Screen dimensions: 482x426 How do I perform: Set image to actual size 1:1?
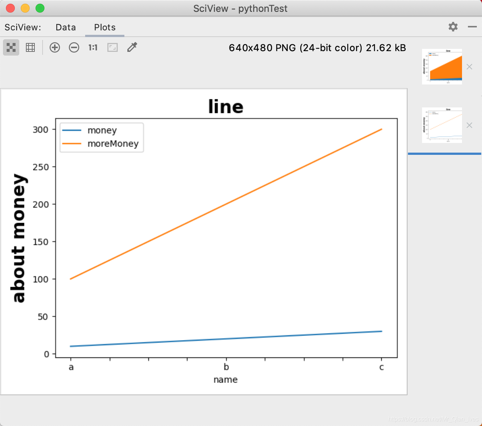[93, 47]
